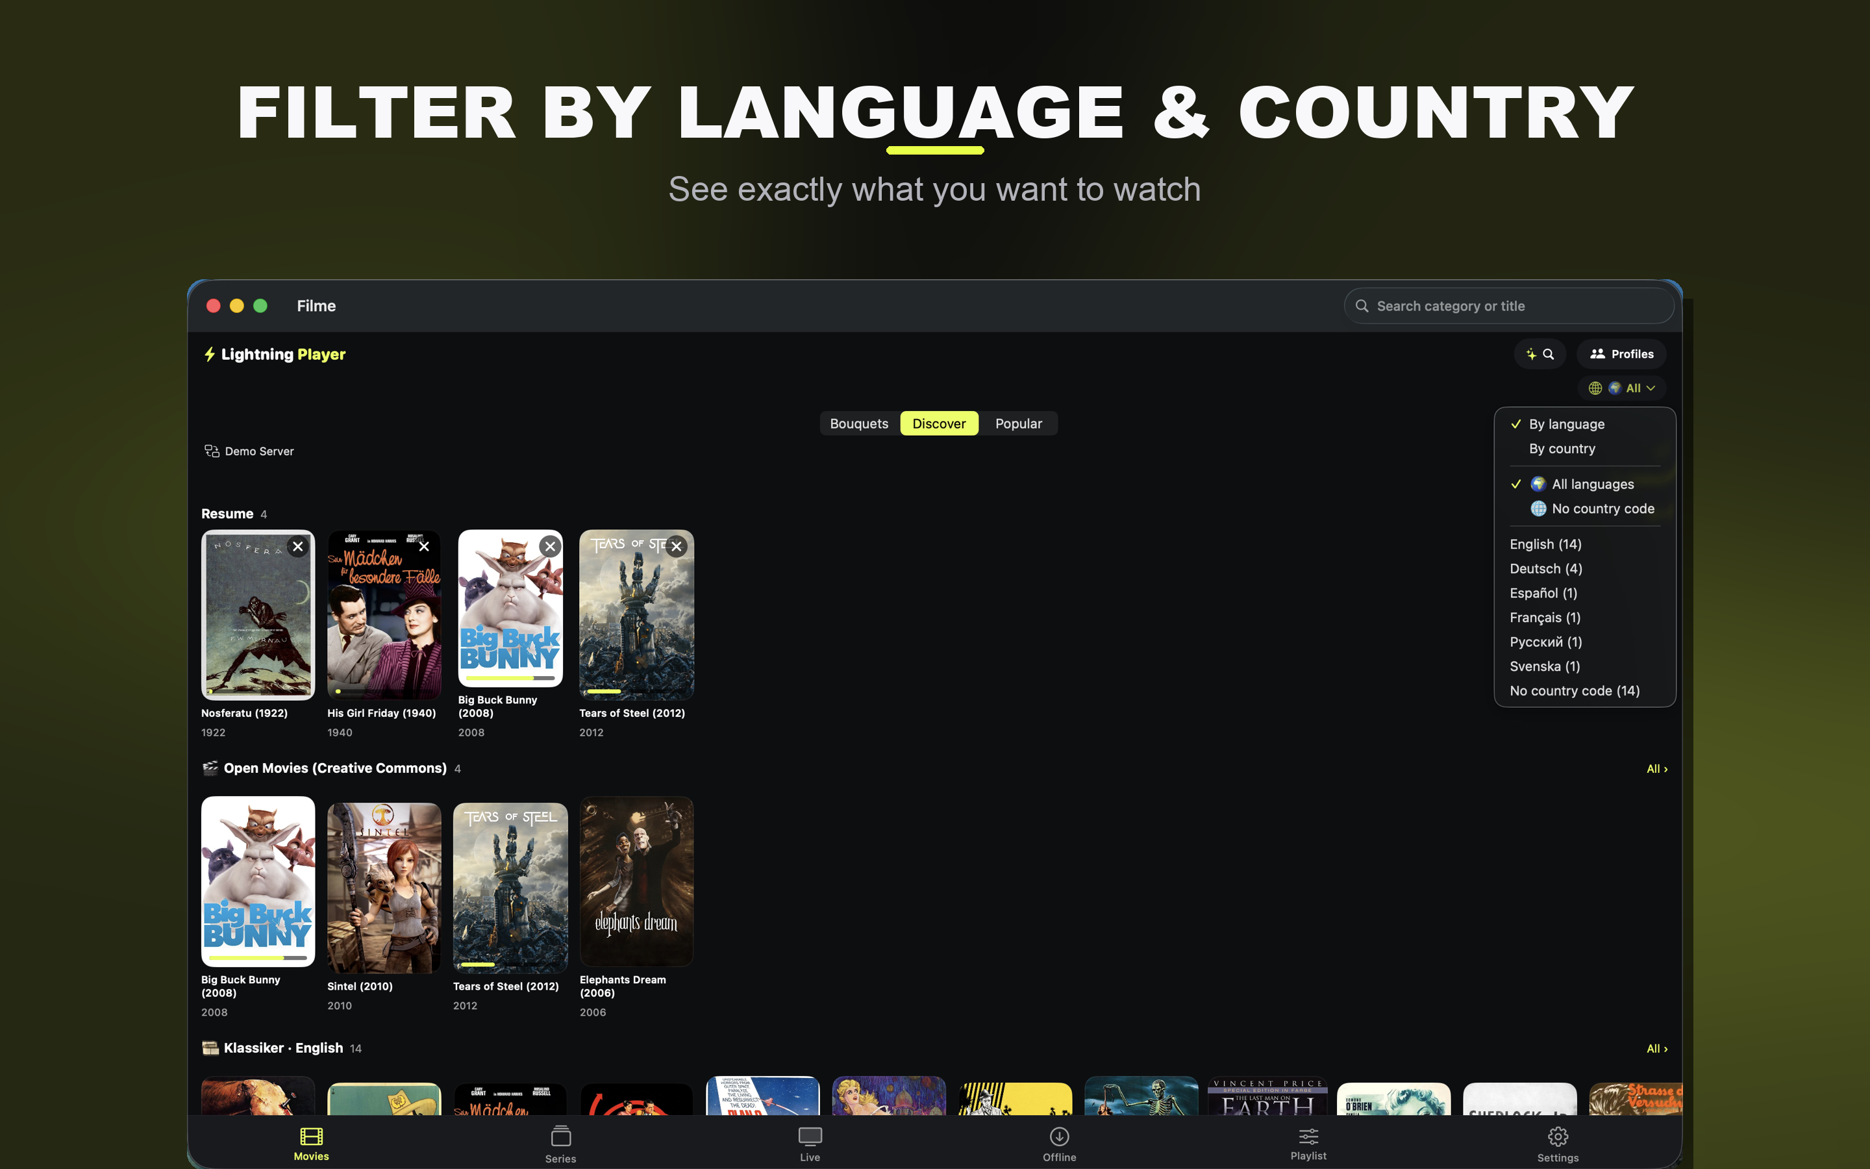Click Big Buck Bunny progress bar in Open Movies

point(257,958)
